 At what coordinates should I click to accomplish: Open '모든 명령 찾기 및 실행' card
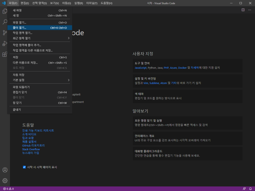[187, 123]
